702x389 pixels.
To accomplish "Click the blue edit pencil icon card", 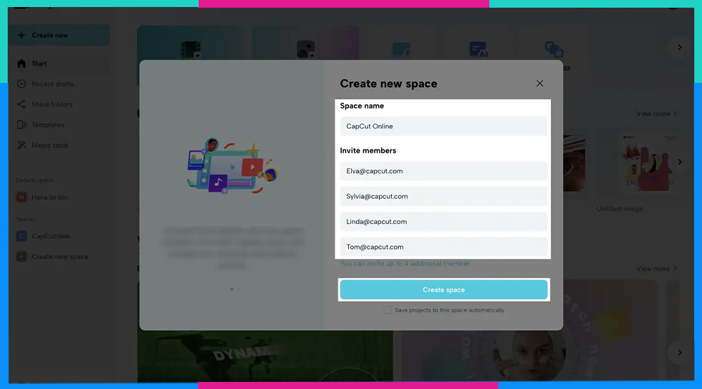I will tap(401, 49).
